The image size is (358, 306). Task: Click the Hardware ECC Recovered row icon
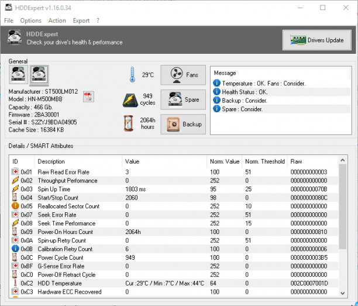click(15, 291)
